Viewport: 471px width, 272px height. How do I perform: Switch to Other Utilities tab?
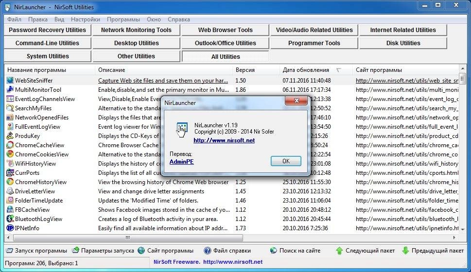tap(137, 56)
